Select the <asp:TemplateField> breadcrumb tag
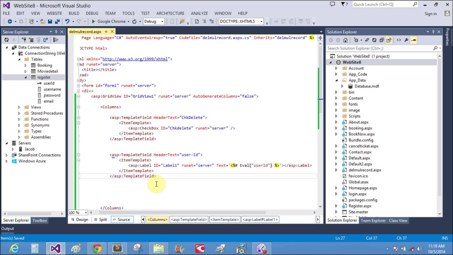Screen dimensions: 453x255 189,220
